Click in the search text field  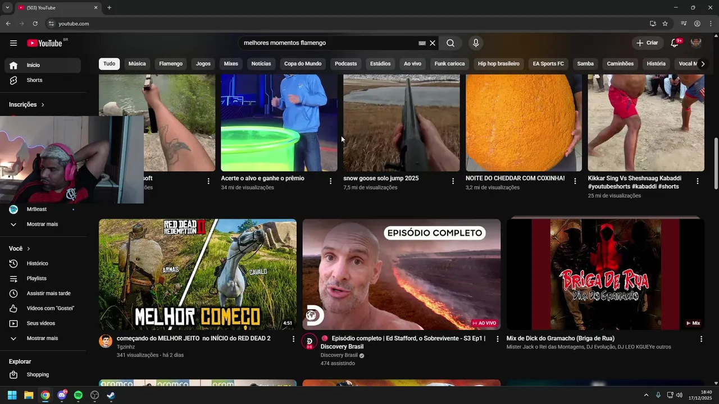coord(329,43)
